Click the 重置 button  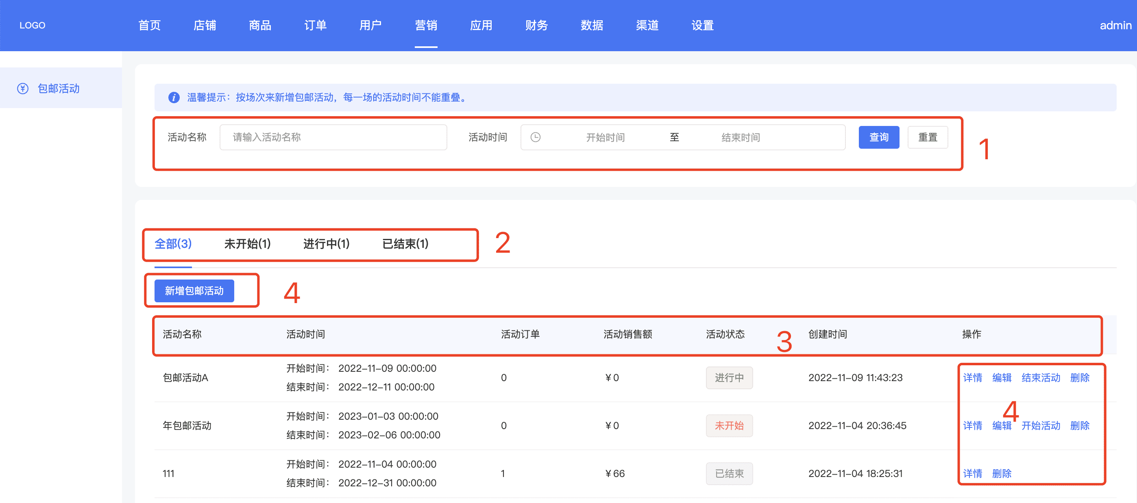click(927, 138)
